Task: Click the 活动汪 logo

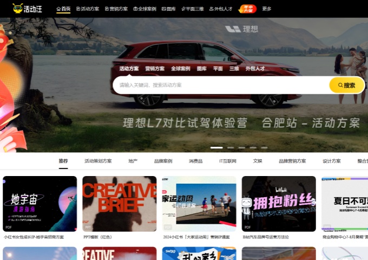Action: [x=27, y=9]
